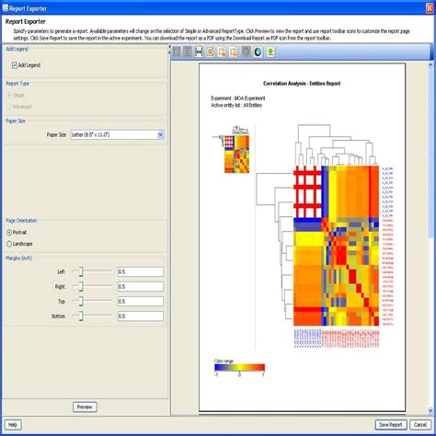Click the Cancel button

tap(419, 425)
